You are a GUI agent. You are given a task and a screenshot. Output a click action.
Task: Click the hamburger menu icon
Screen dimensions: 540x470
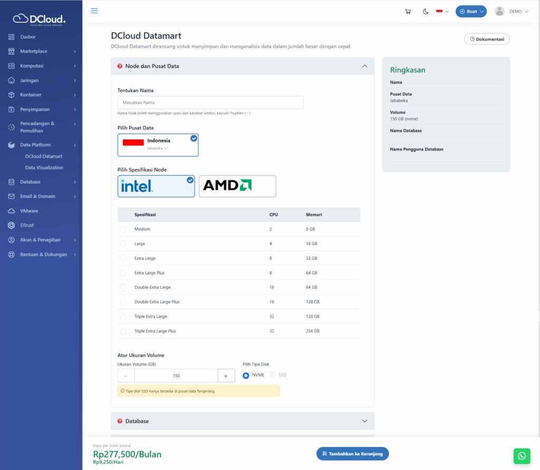(94, 11)
